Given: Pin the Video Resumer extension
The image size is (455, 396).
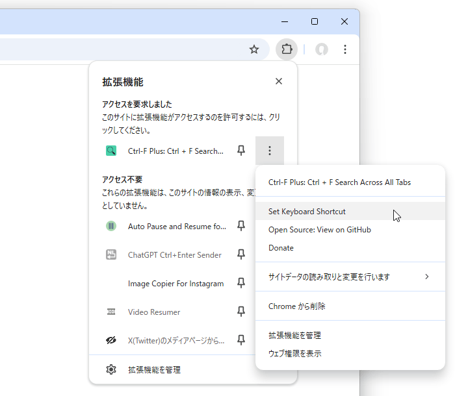Looking at the screenshot, I should point(241,312).
